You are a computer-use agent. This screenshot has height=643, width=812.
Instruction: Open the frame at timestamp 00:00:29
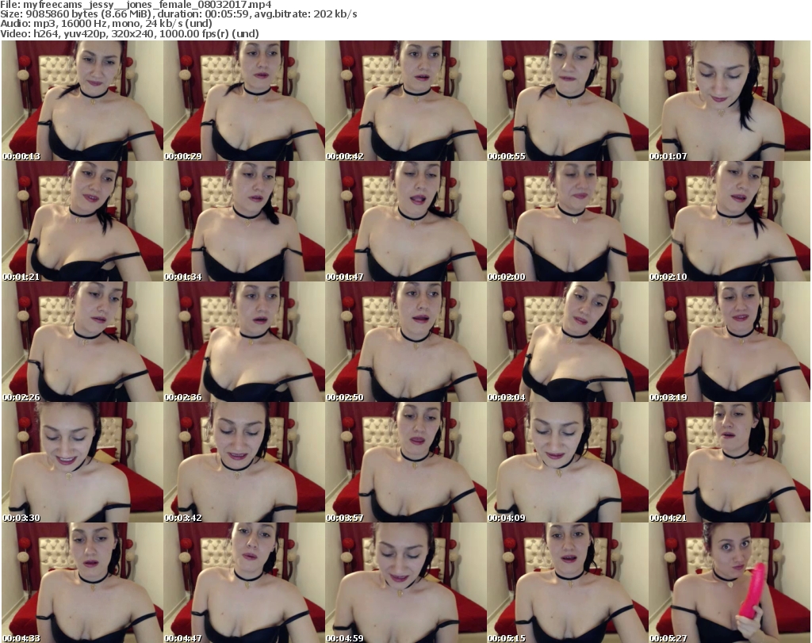244,101
